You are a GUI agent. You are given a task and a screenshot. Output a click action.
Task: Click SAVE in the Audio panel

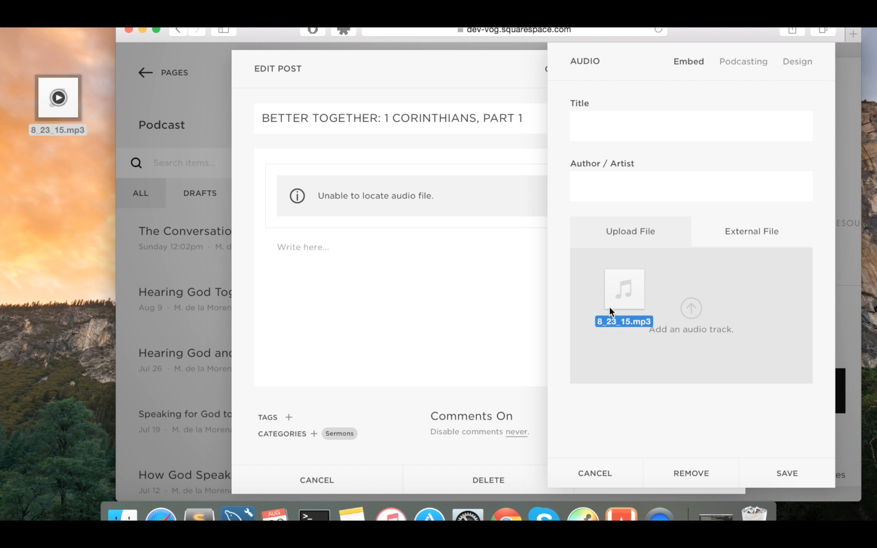tap(787, 473)
